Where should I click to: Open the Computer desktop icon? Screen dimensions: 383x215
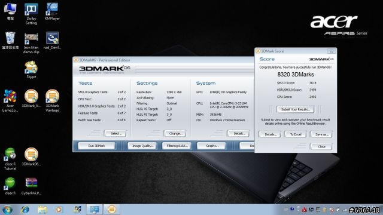point(10,11)
